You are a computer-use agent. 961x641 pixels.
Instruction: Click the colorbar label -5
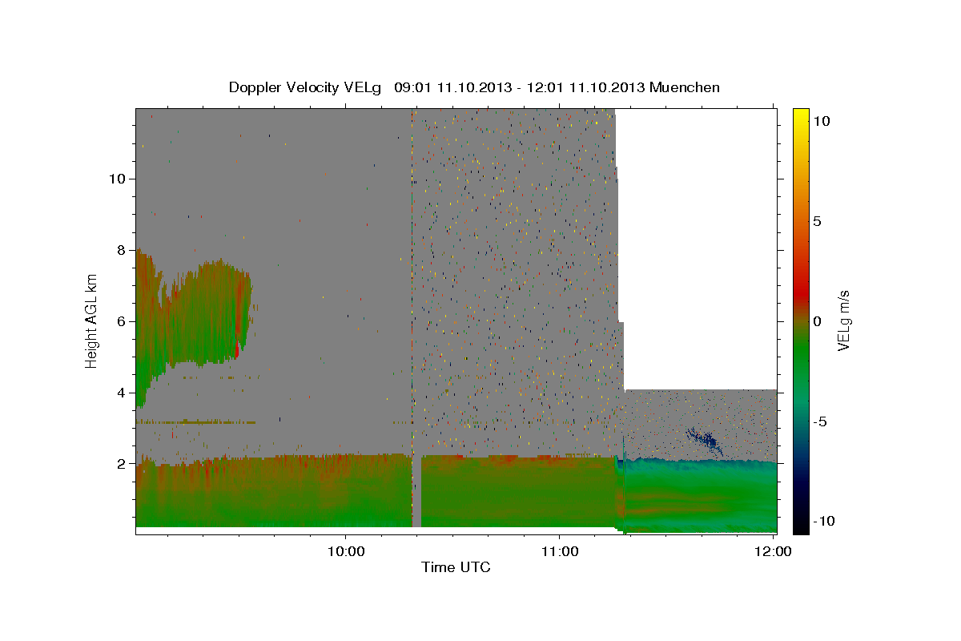click(x=819, y=421)
